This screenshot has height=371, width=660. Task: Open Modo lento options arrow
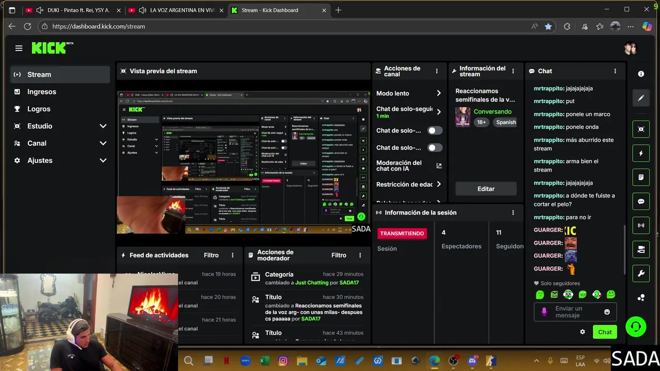tap(439, 93)
